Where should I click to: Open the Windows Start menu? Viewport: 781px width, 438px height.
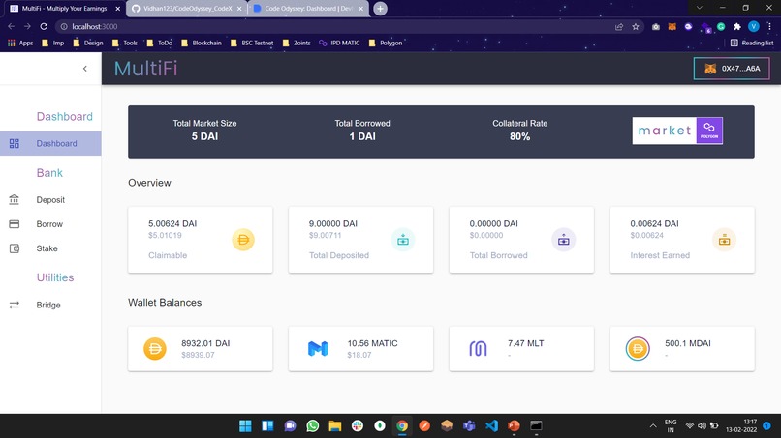[x=245, y=426]
